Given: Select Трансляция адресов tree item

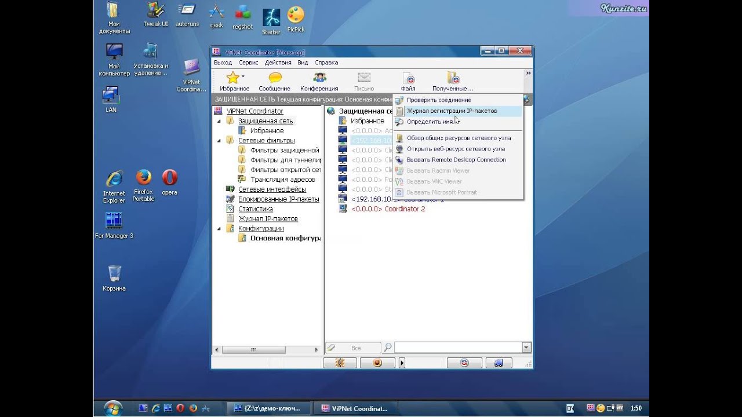Looking at the screenshot, I should (283, 180).
